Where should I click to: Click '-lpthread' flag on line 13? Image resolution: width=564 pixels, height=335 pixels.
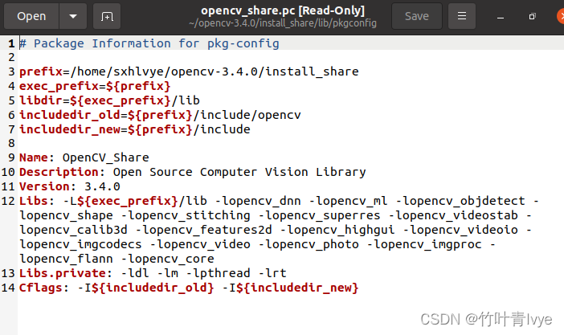(x=218, y=273)
